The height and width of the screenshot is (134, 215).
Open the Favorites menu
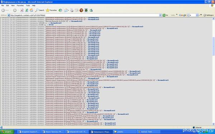[x=20, y=5]
